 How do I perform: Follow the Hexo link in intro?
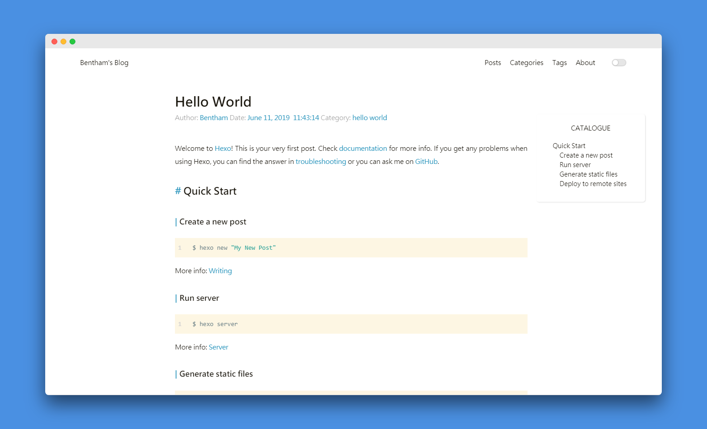click(223, 149)
